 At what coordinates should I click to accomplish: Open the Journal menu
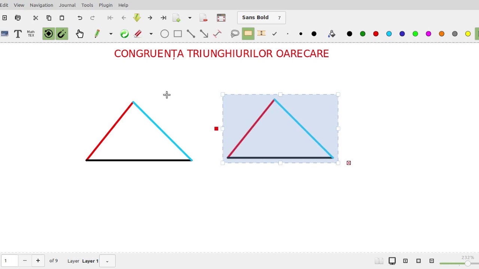[x=67, y=5]
